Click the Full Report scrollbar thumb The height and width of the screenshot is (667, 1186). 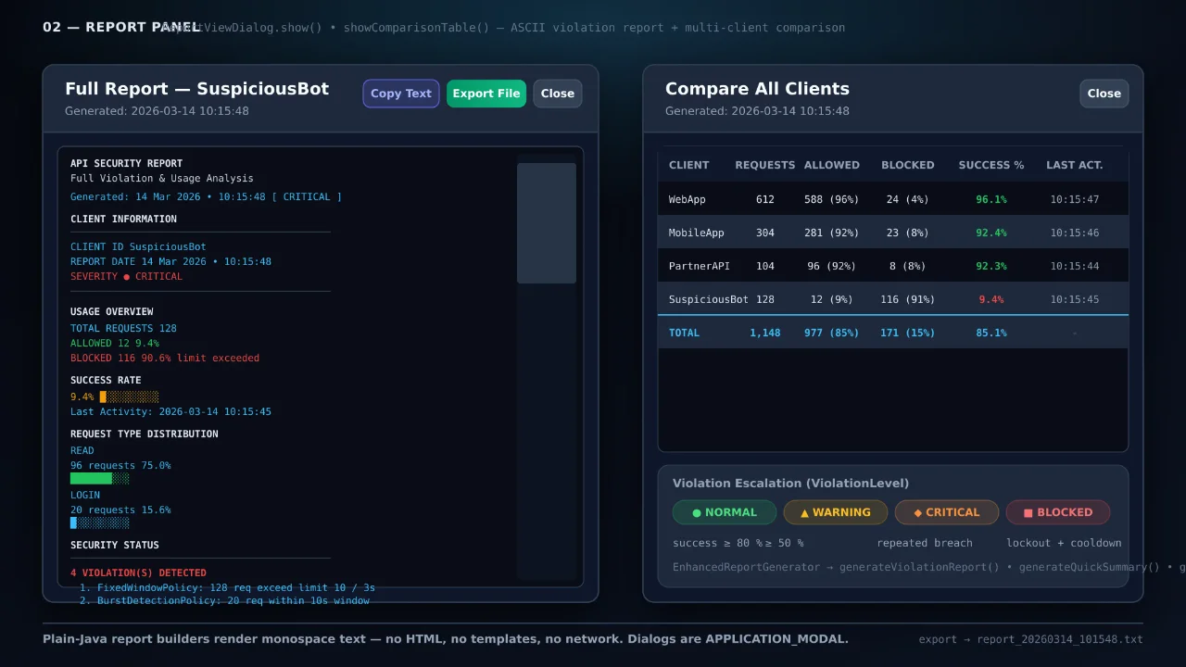tap(547, 223)
